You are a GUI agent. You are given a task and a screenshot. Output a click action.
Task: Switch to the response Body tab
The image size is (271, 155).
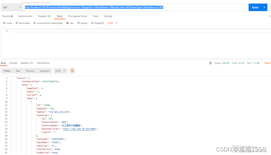(x=3, y=63)
